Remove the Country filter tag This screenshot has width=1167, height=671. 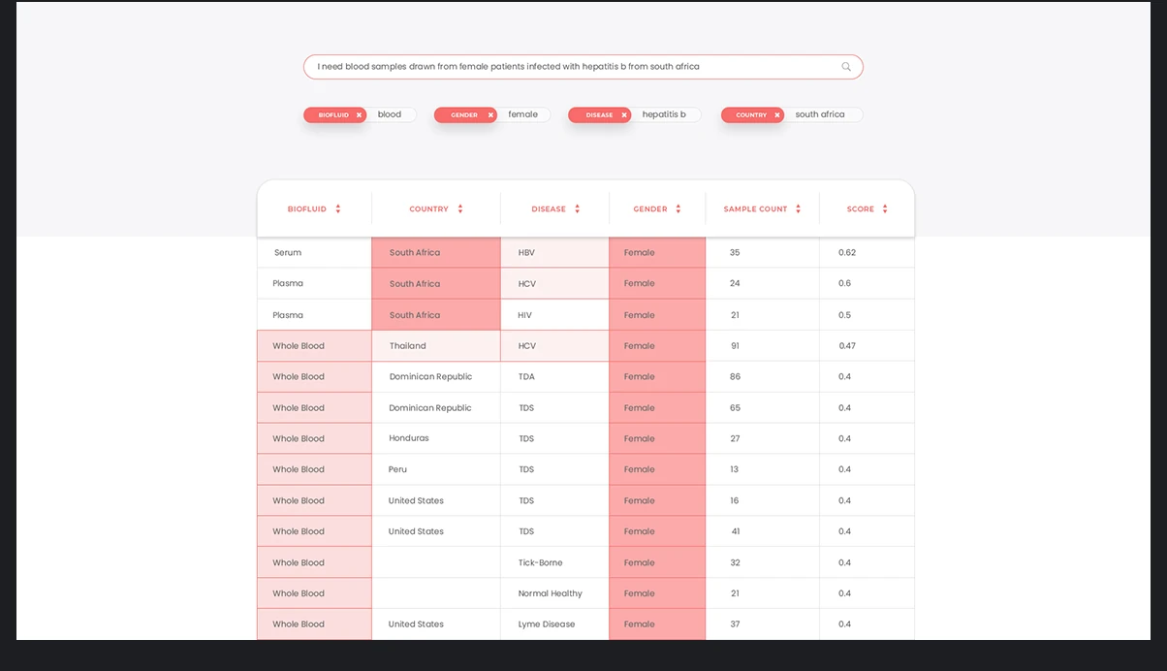776,114
